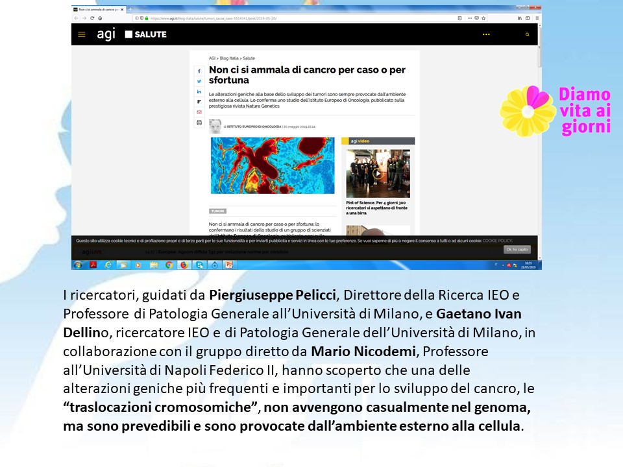Open a new browser tab

(x=130, y=9)
